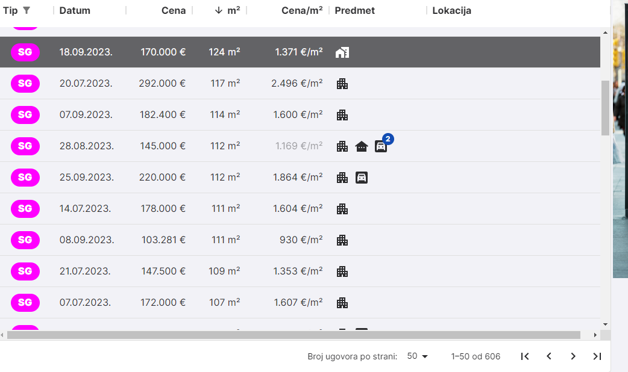
Task: Click the vertical scrollbar thumb of the table
Action: pos(605,107)
